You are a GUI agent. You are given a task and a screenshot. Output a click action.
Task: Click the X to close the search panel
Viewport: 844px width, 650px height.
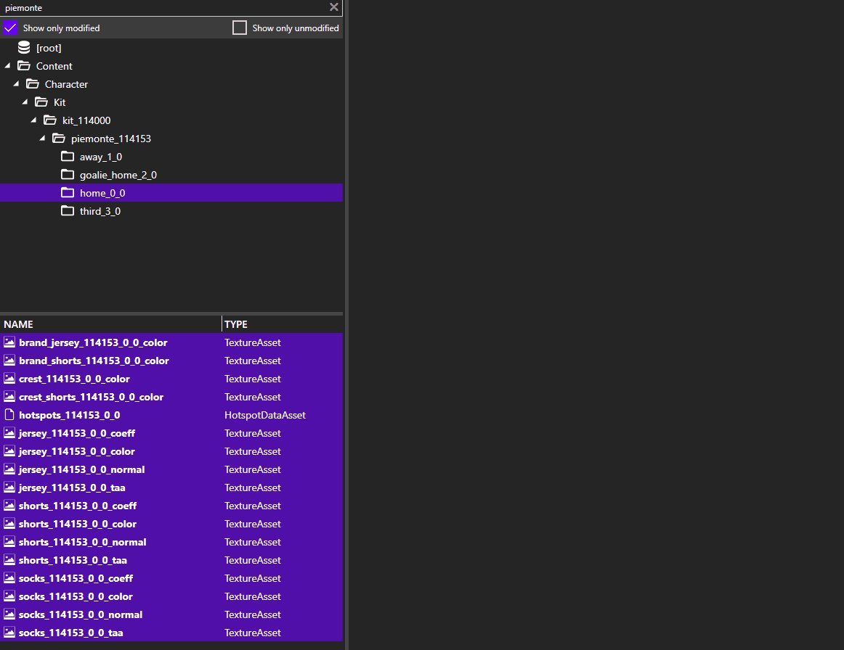[x=333, y=7]
